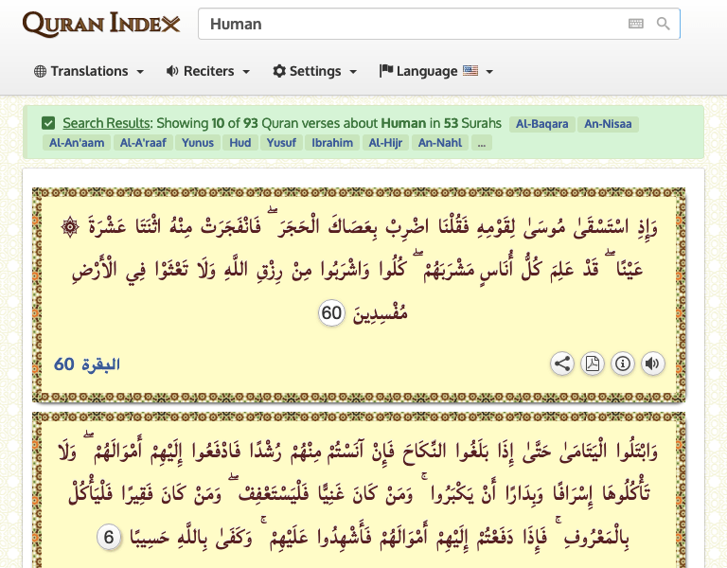Image resolution: width=727 pixels, height=568 pixels.
Task: Choose the Yusuf surah tag
Action: coord(279,143)
